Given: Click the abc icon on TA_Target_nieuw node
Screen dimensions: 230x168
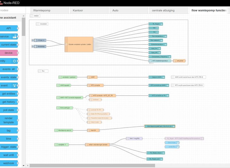Looking at the screenshot, I should click(163, 153).
